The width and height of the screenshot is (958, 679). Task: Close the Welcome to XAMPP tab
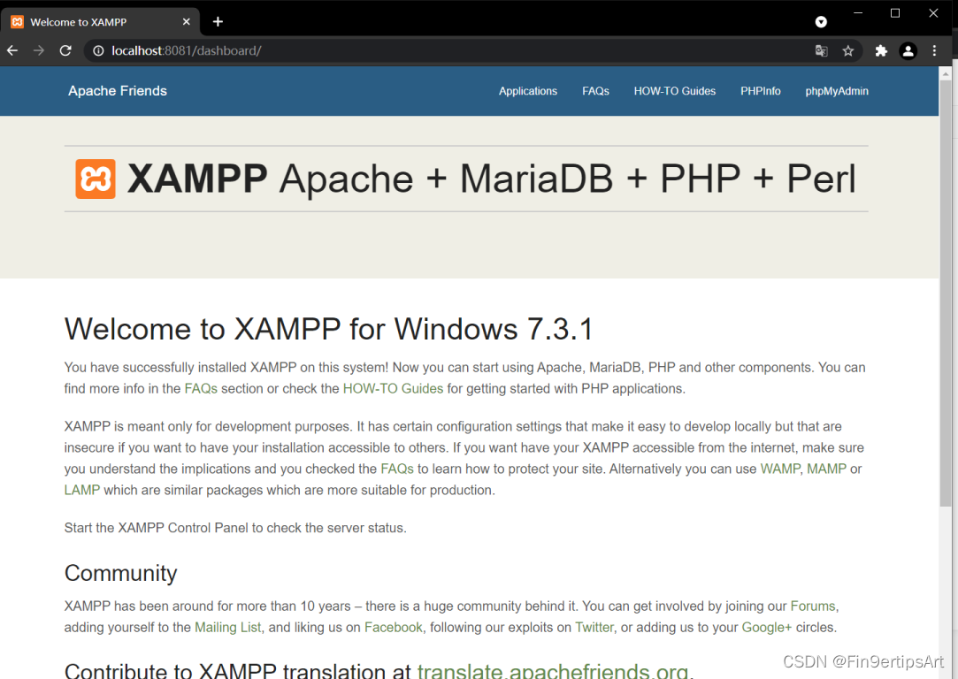click(x=187, y=22)
